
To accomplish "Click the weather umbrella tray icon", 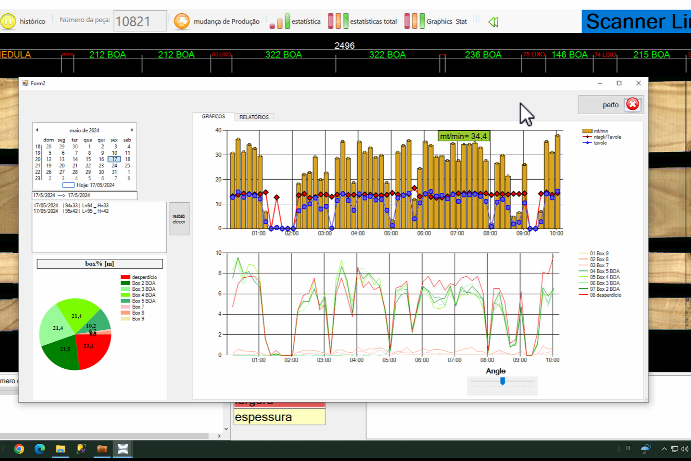I will (x=646, y=449).
